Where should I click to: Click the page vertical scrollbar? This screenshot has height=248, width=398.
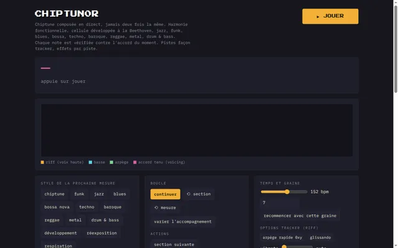(x=396, y=50)
